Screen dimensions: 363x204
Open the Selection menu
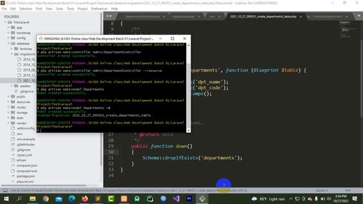(26, 9)
